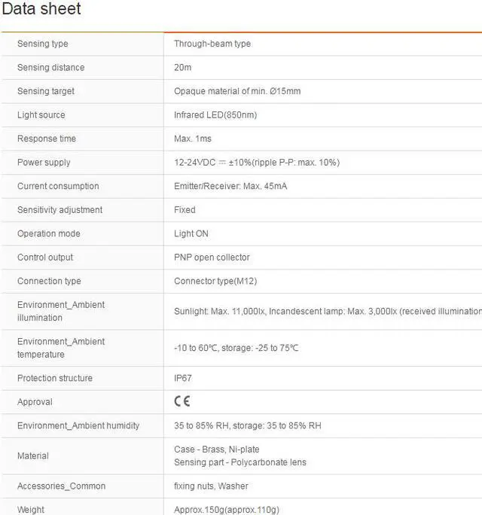Click the "PNP open collector" value
Viewport: 482px width, 515px height.
212,257
